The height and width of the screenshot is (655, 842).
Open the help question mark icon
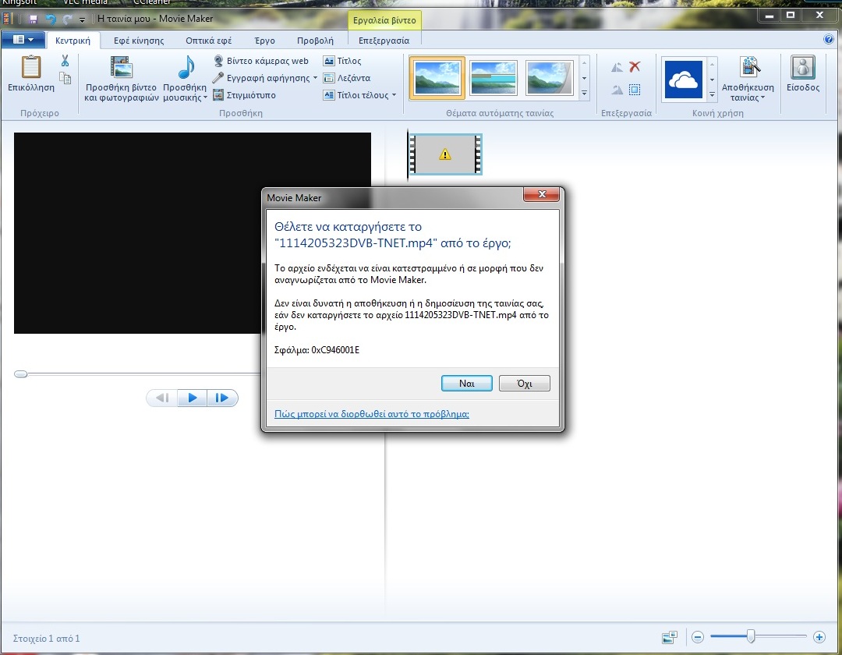(829, 39)
